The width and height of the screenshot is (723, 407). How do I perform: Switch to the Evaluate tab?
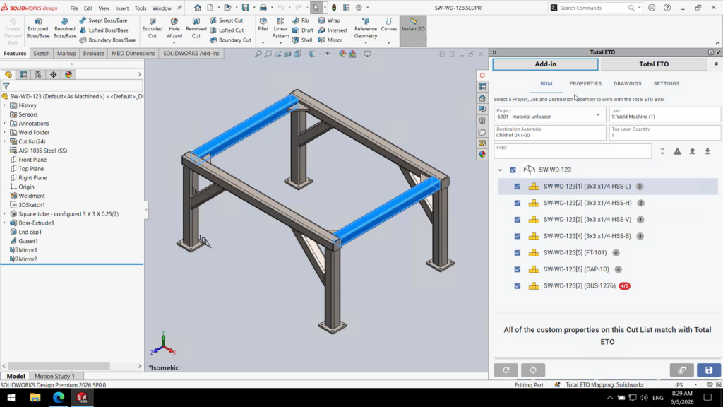point(94,54)
